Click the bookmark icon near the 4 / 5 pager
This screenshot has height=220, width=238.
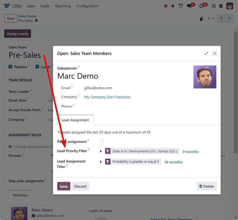coord(202,19)
